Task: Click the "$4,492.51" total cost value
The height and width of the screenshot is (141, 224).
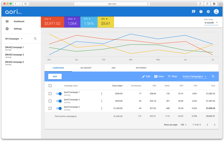Action: [x=211, y=116]
